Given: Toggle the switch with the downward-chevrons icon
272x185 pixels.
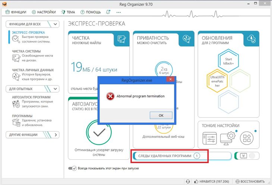Looking at the screenshot, I should (x=247, y=156).
